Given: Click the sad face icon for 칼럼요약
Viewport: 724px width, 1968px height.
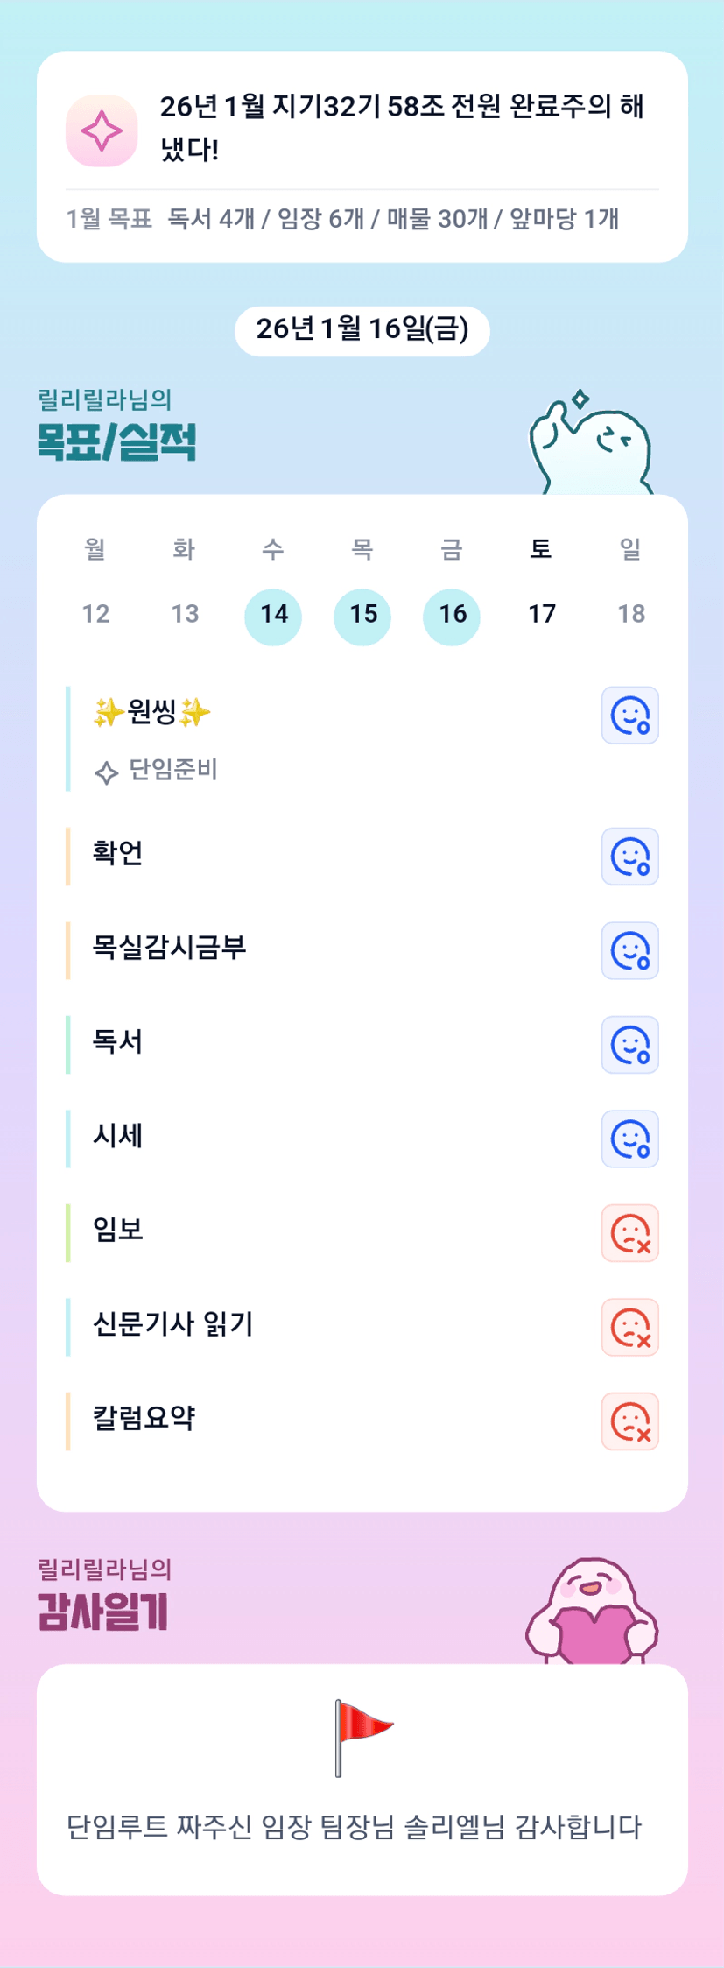Looking at the screenshot, I should pyautogui.click(x=629, y=1421).
